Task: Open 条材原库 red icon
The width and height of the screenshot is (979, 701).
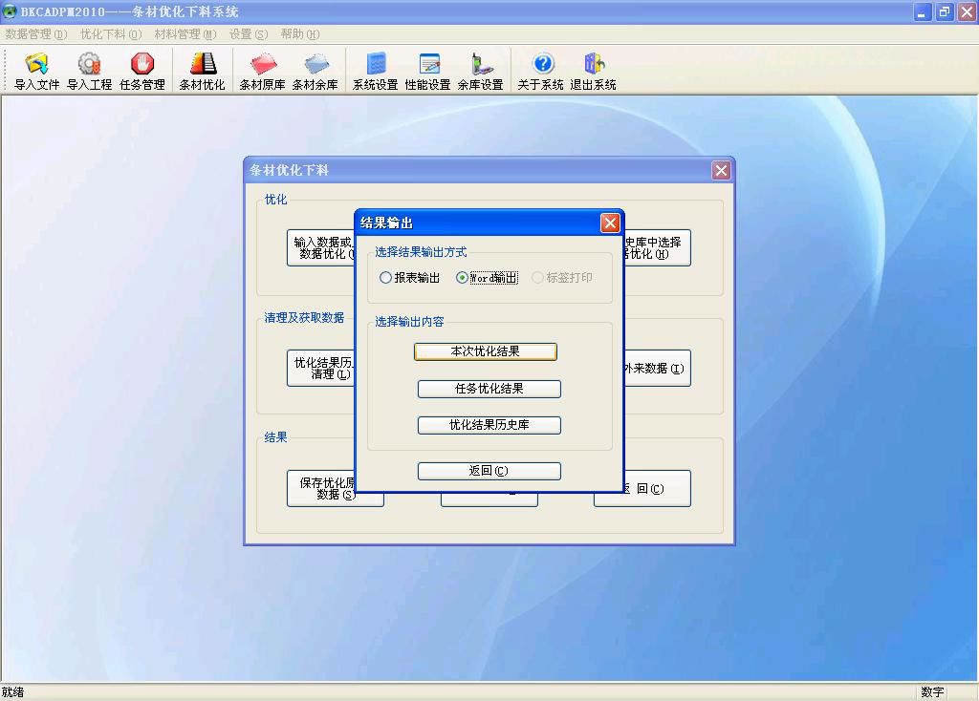Action: click(x=262, y=71)
